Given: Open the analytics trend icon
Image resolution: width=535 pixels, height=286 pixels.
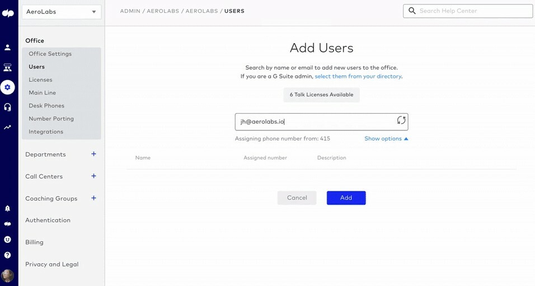Looking at the screenshot, I should tap(7, 127).
